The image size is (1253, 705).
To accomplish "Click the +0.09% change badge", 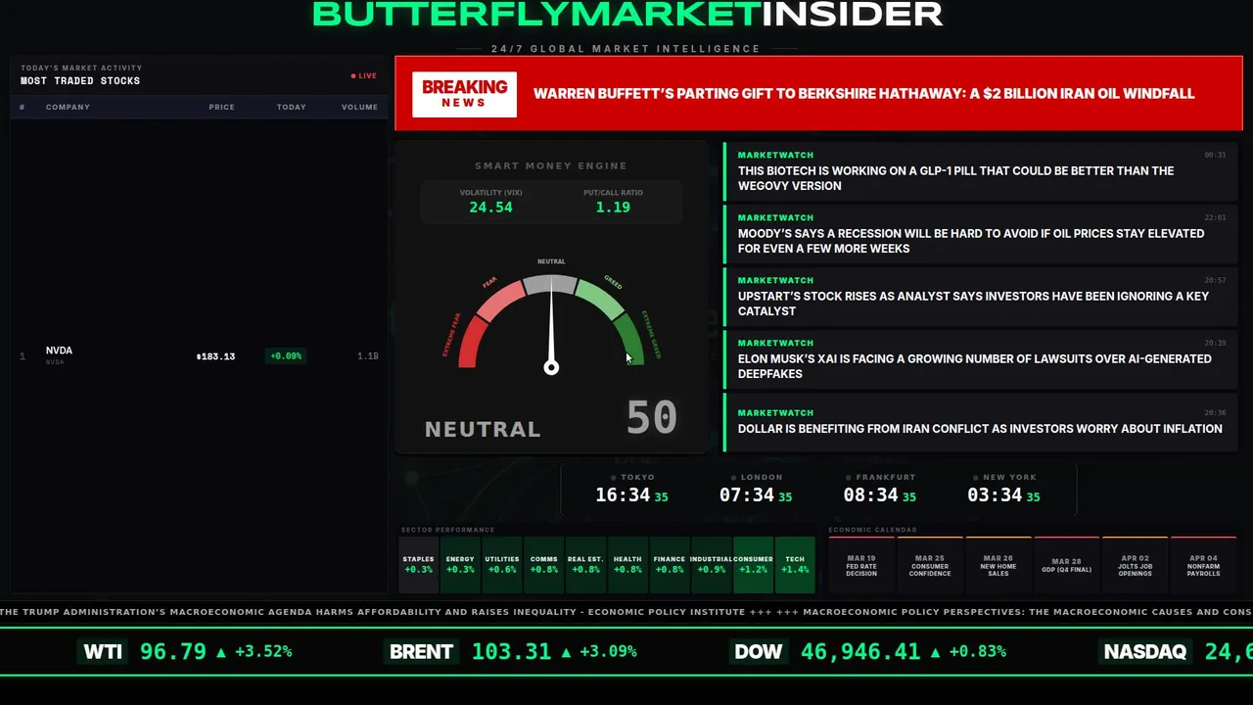I will click(286, 356).
